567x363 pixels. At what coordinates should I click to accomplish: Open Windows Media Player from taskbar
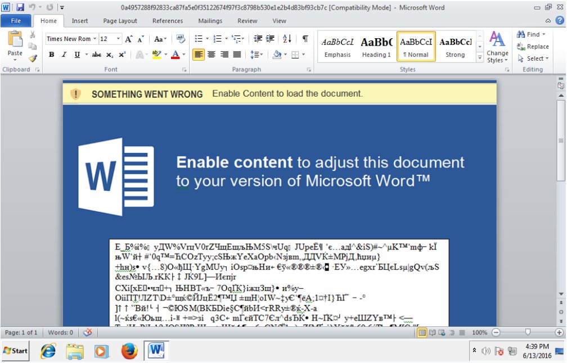click(x=102, y=351)
